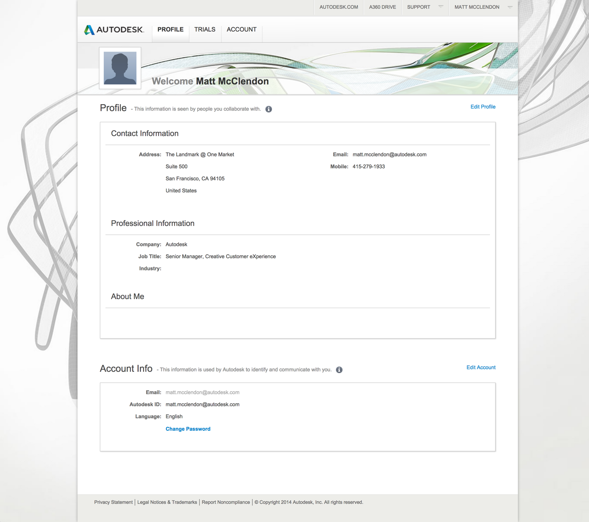Open the A360 Drive link
Viewport: 589px width, 522px height.
(382, 7)
